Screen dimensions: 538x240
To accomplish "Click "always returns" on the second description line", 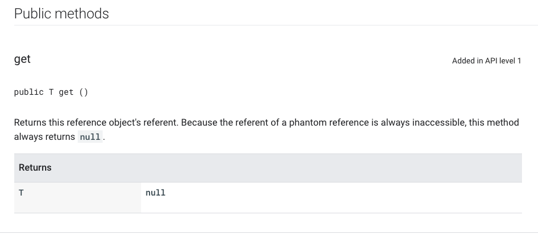I will coord(45,137).
